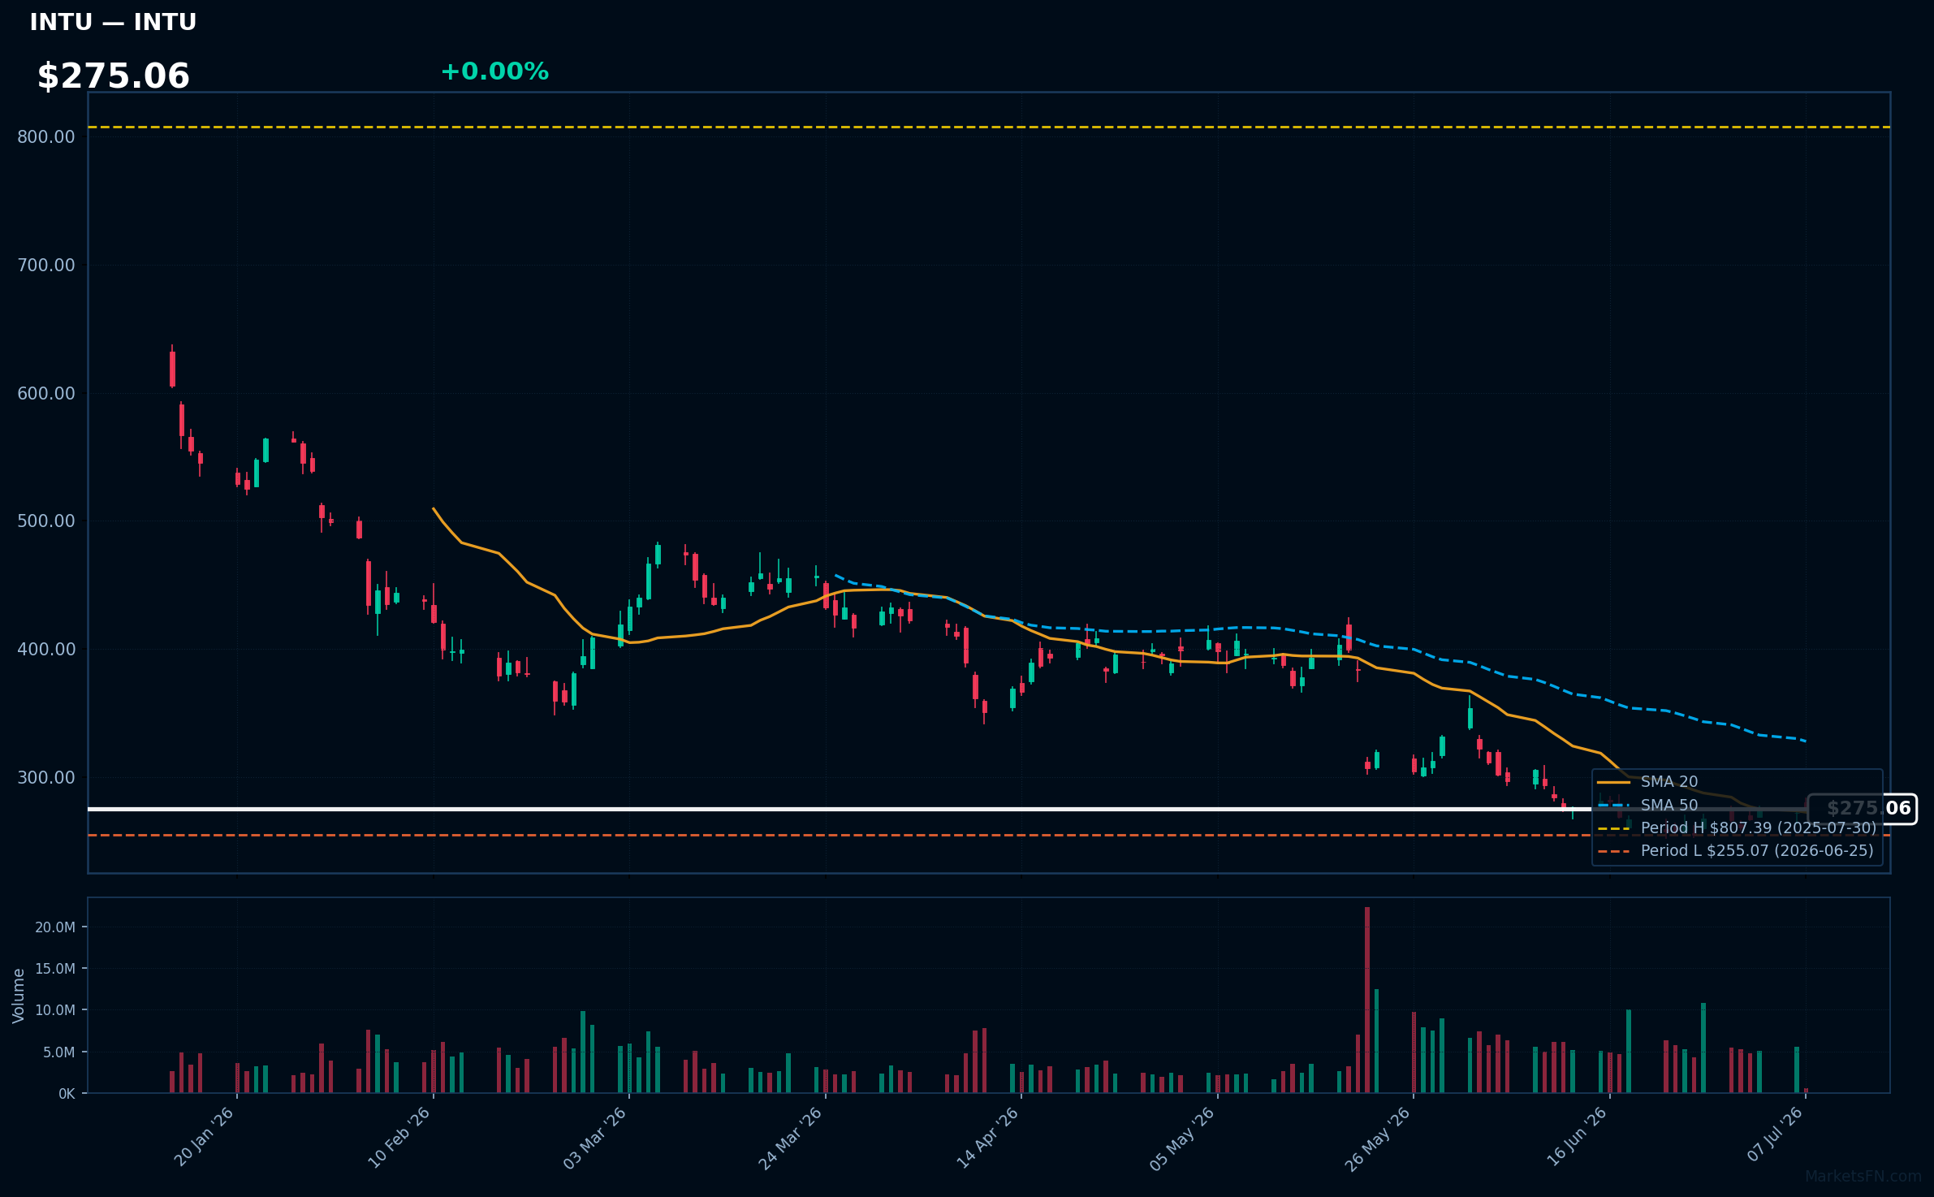Click the SMA 20 legend entry
This screenshot has height=1197, width=1934.
1648,782
